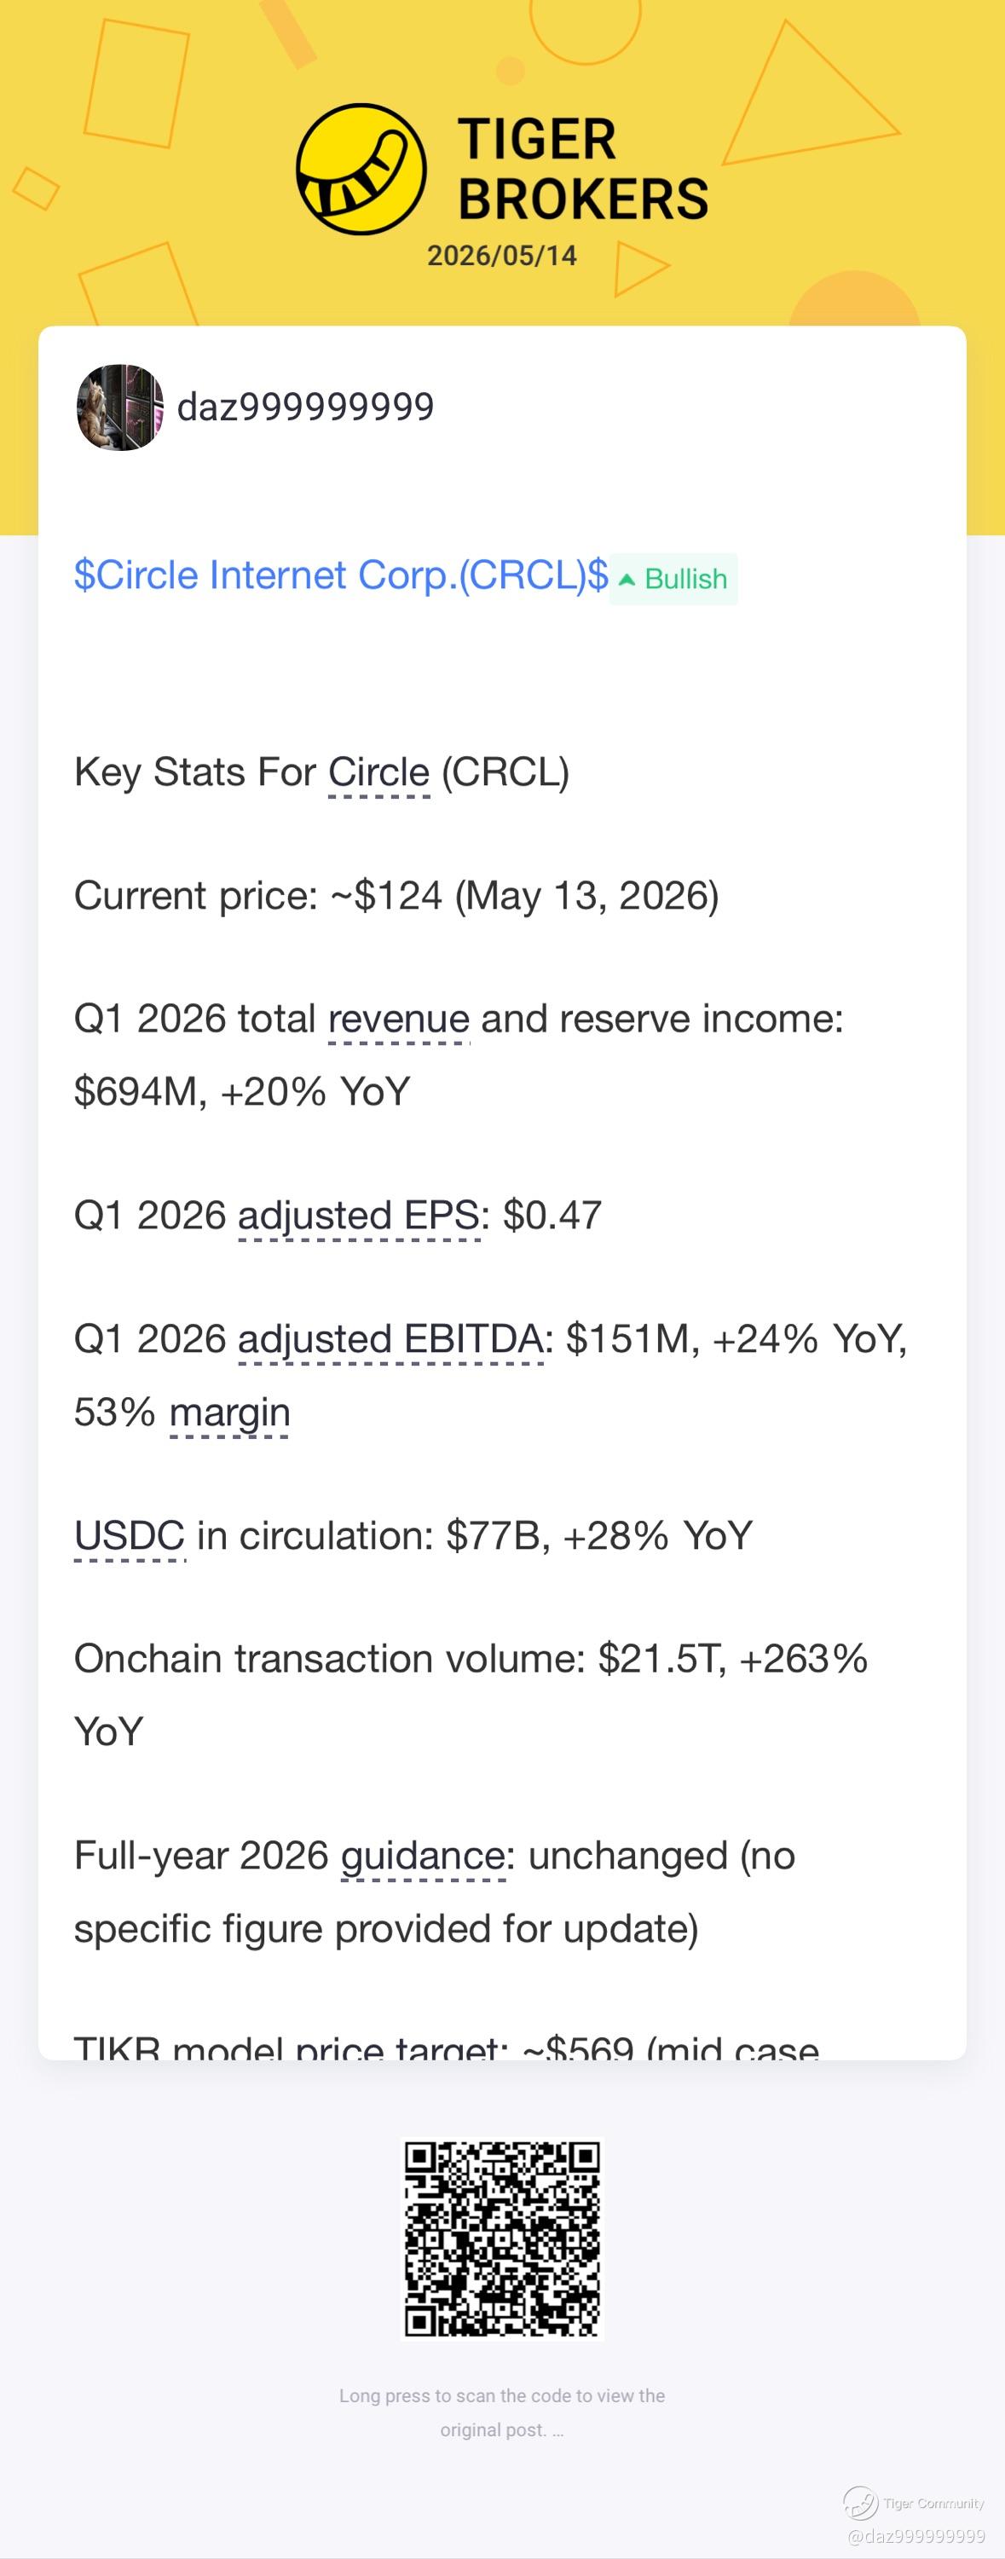Click the QR code image
The height and width of the screenshot is (2559, 1005).
coord(503,2239)
